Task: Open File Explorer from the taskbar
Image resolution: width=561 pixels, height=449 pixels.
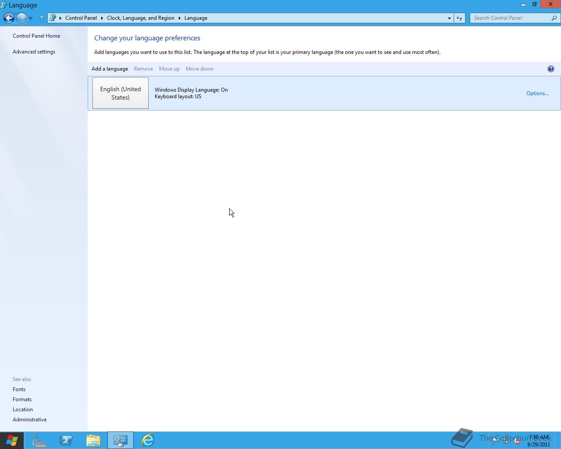Action: 93,440
